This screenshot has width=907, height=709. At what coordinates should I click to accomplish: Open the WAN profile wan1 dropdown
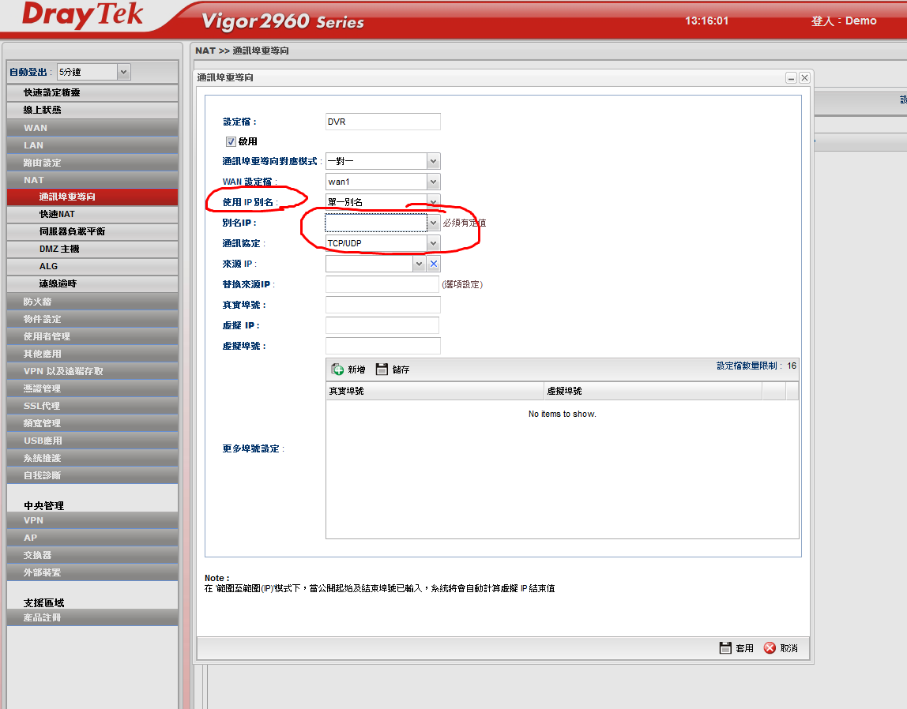click(x=433, y=182)
